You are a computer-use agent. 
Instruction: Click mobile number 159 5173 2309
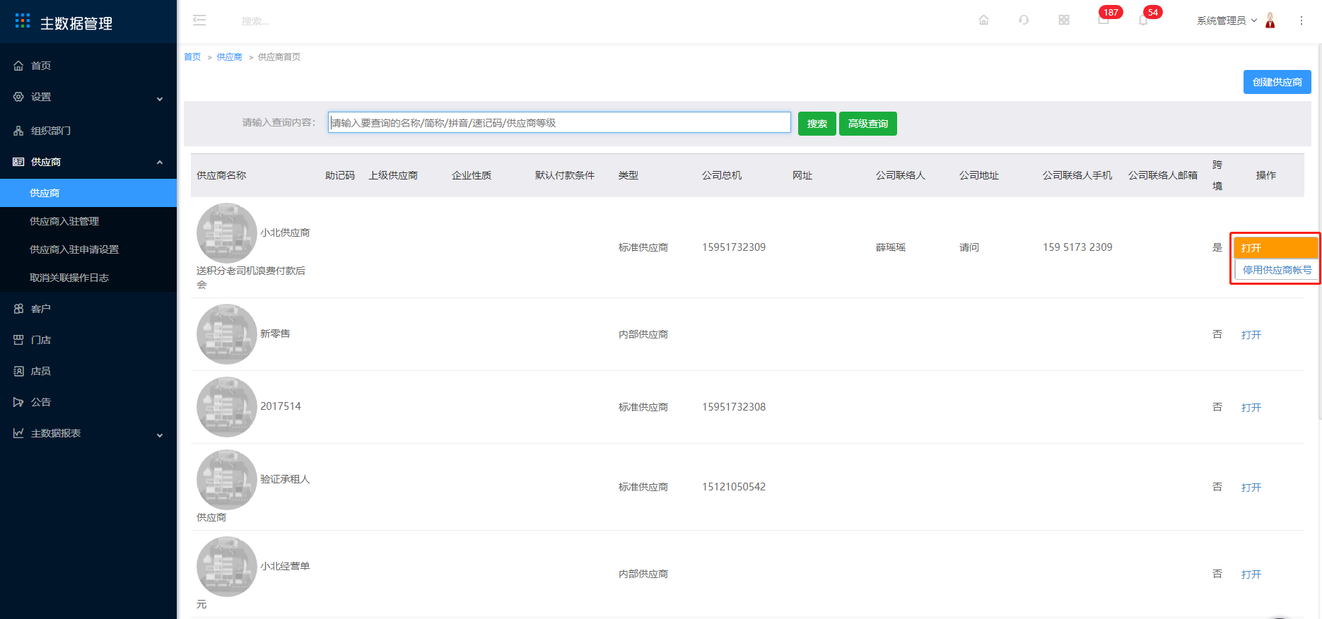tap(1077, 247)
